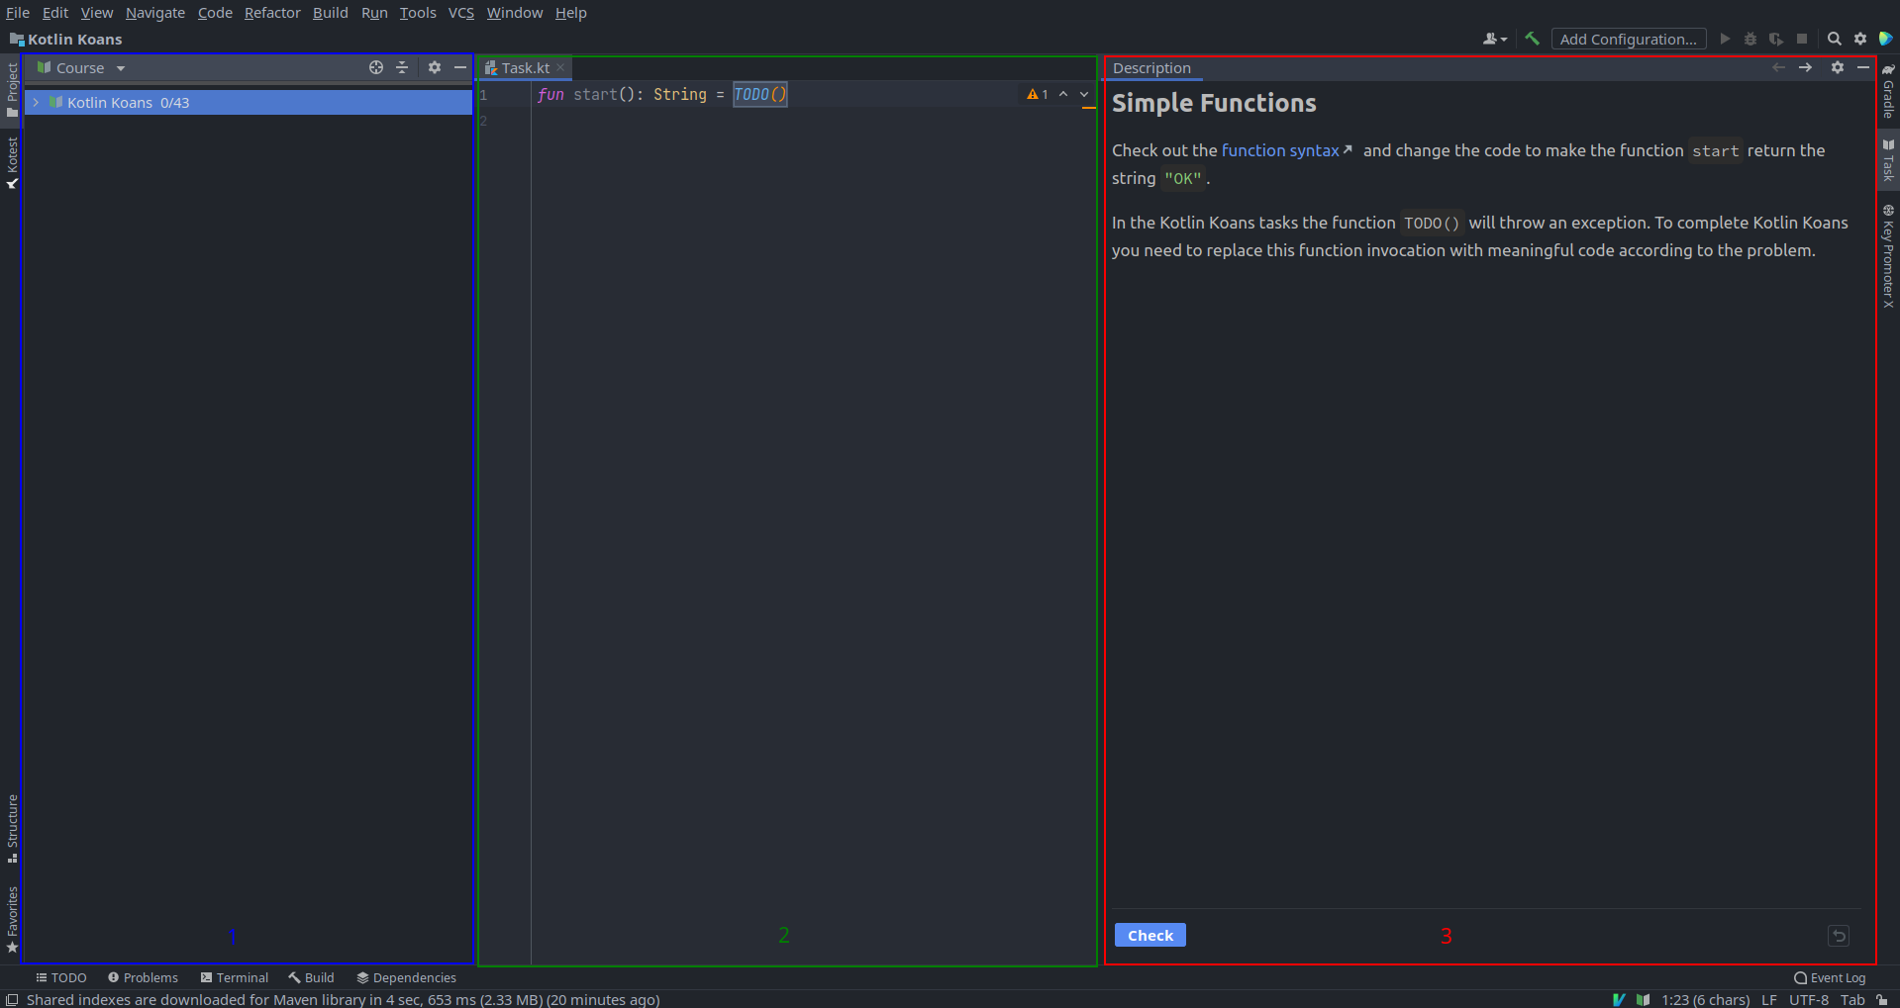Go back with Description left arrow
Viewport: 1900px width, 1008px height.
(x=1778, y=67)
